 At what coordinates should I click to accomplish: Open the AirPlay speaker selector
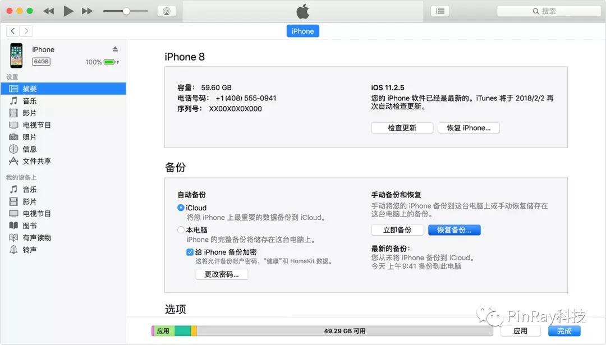coord(167,11)
